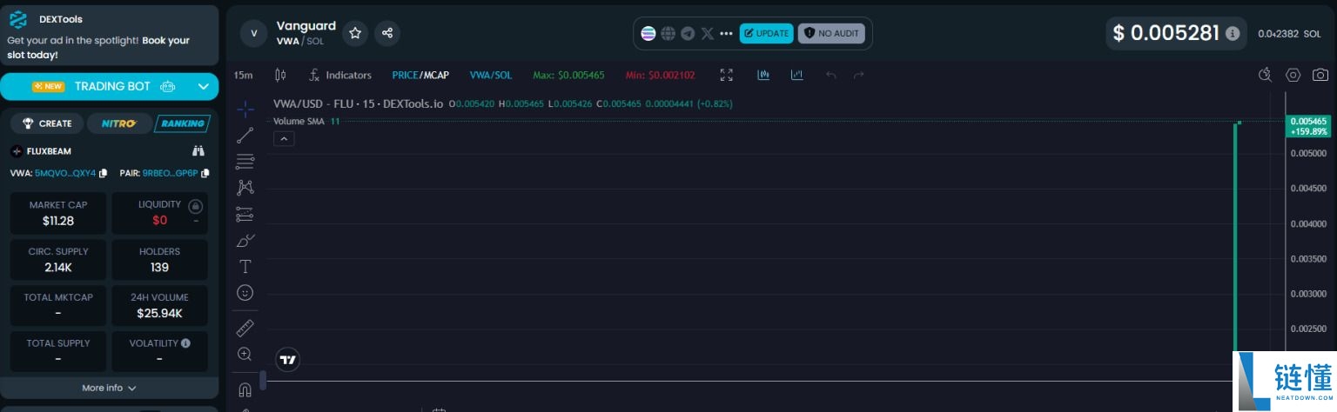Open the Solana chain icon link
Viewport: 1337px width, 412px height.
pos(648,34)
